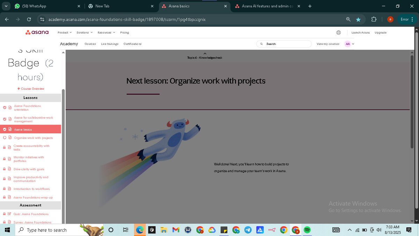This screenshot has height=236, width=419.
Task: Switch to the WhatsApp browser tab
Action: pos(46,6)
